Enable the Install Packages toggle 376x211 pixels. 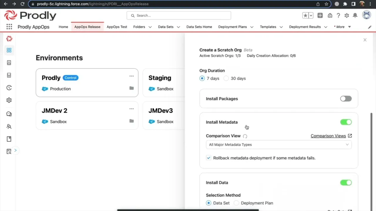[x=346, y=99]
